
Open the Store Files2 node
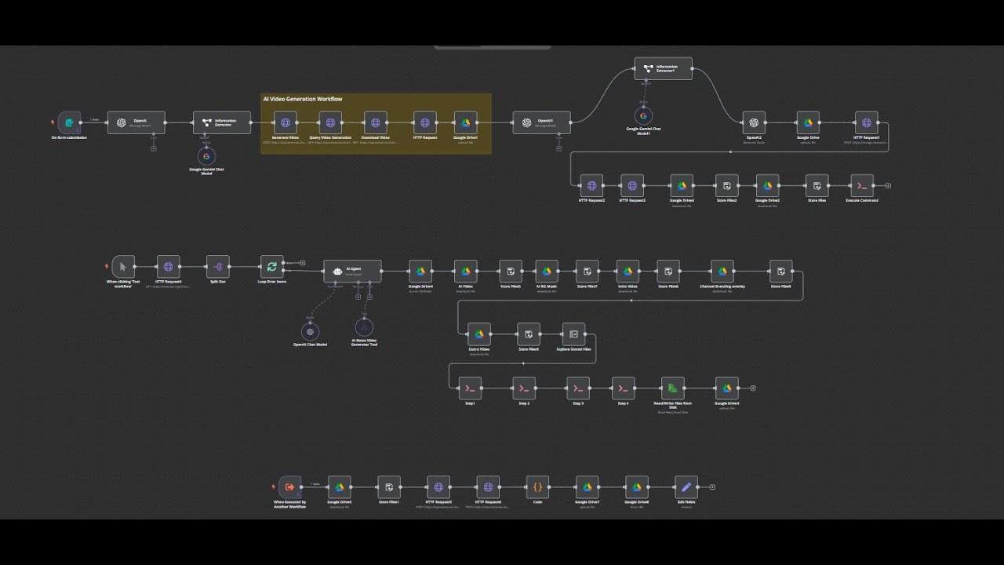727,186
